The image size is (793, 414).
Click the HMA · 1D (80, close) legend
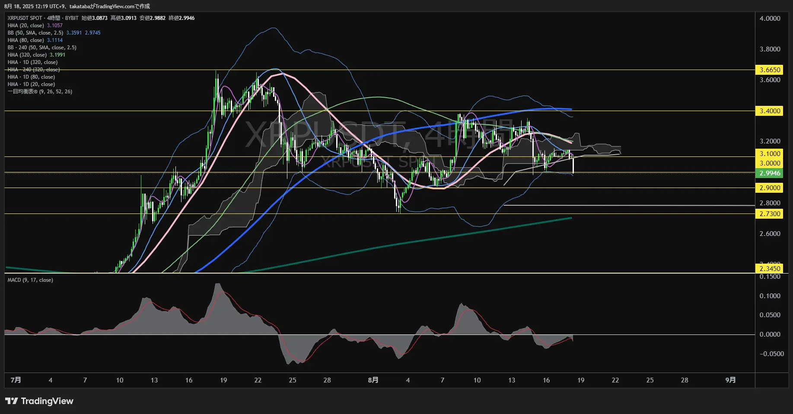coord(31,77)
